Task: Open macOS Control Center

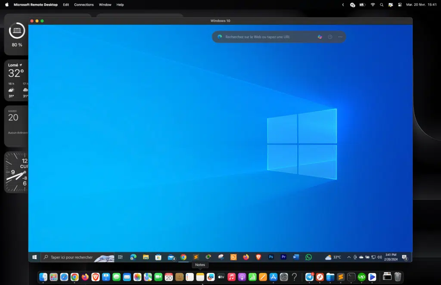Action: pos(400,5)
